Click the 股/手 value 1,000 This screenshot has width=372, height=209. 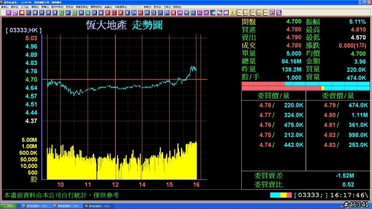[294, 78]
